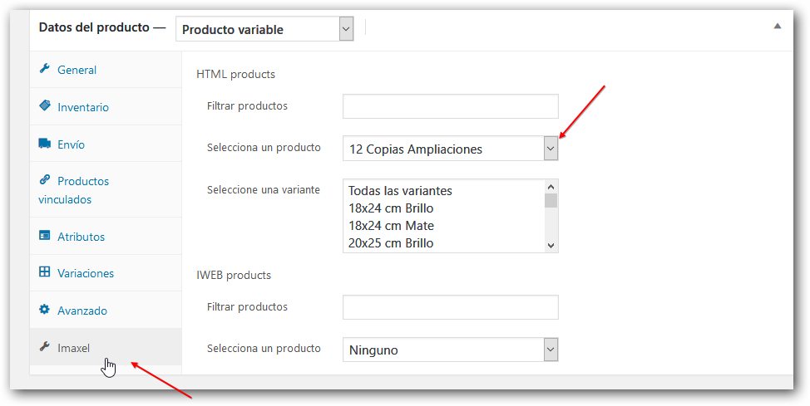The height and width of the screenshot is (406, 810).
Task: Choose Todas las variantes option
Action: 400,191
